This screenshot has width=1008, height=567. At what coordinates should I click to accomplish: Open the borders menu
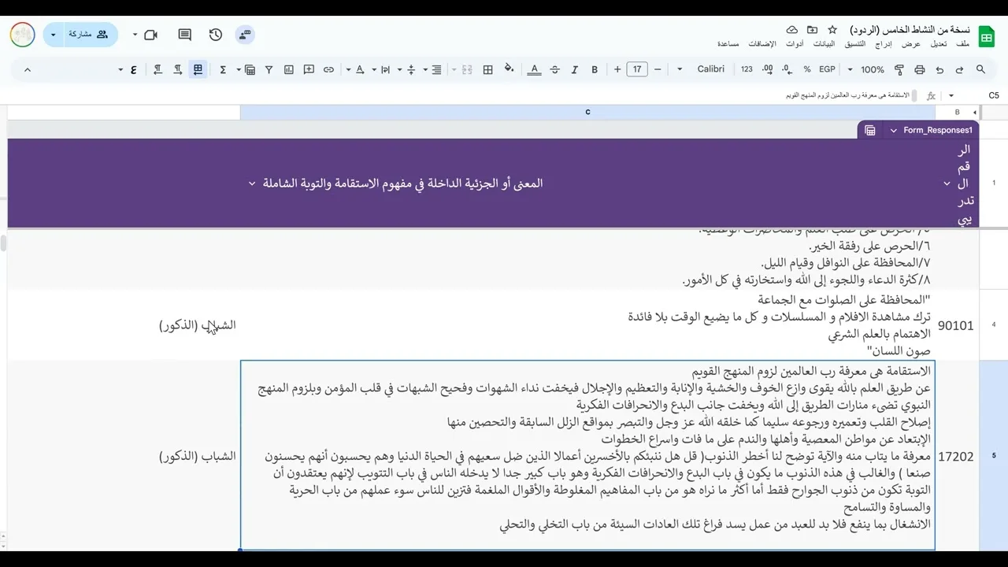tap(487, 69)
